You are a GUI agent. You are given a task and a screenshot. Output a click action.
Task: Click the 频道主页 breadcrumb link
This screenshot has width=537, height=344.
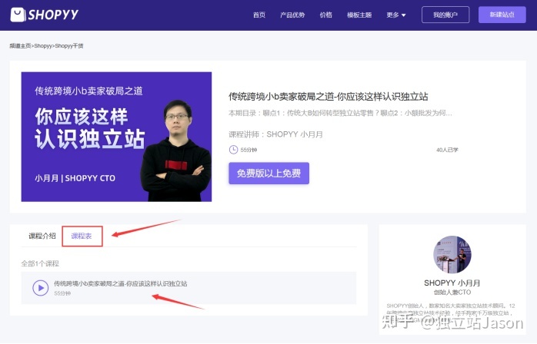click(20, 46)
